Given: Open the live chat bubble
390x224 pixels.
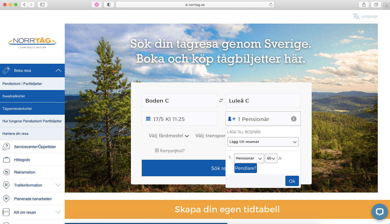Looking at the screenshot, I should [379, 212].
